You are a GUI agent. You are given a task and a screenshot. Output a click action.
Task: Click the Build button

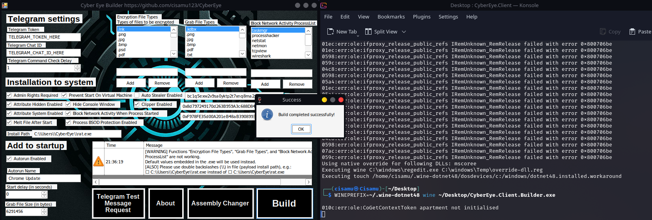tap(284, 203)
